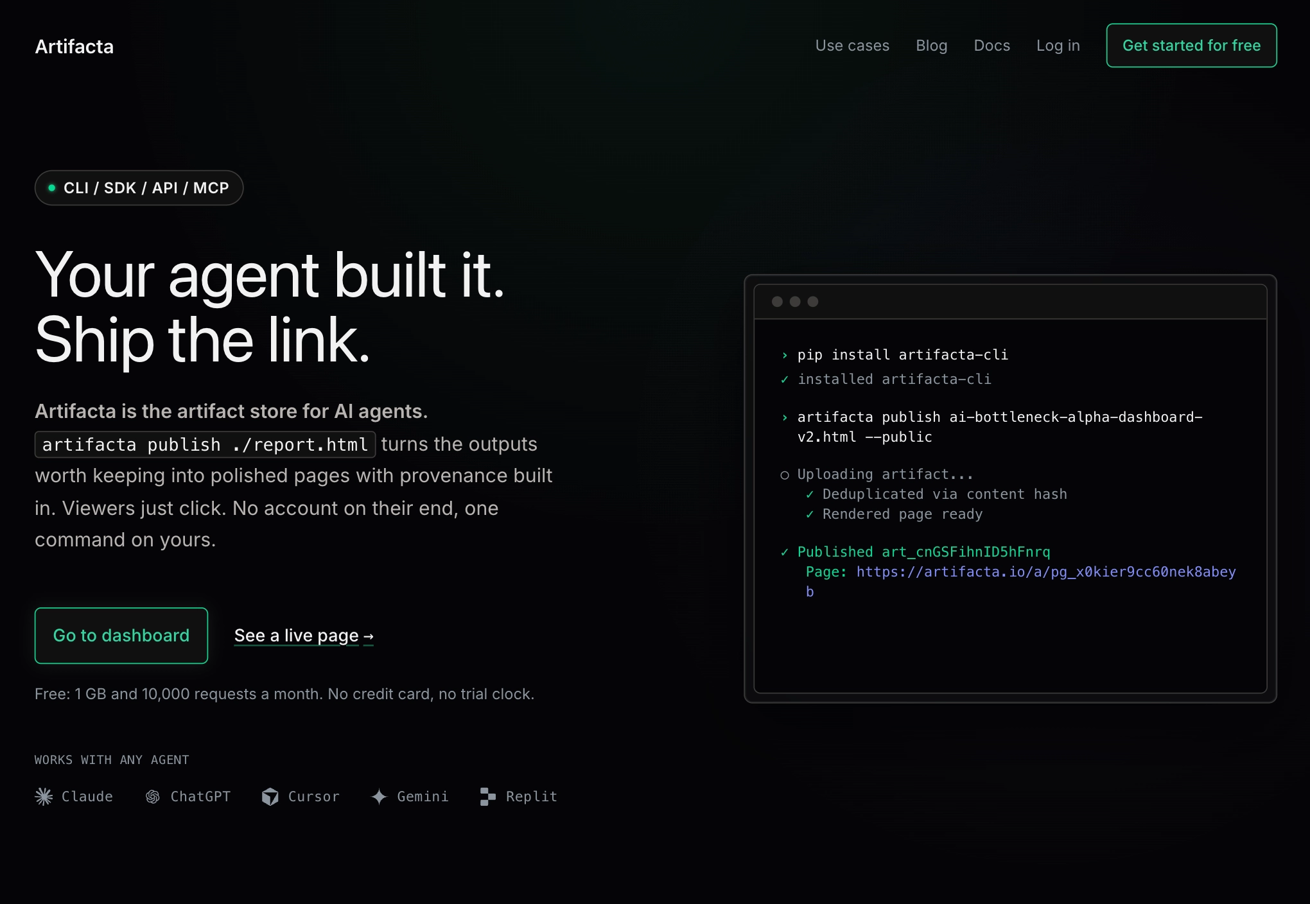Click the 'Uploading artifact...' line

886,474
